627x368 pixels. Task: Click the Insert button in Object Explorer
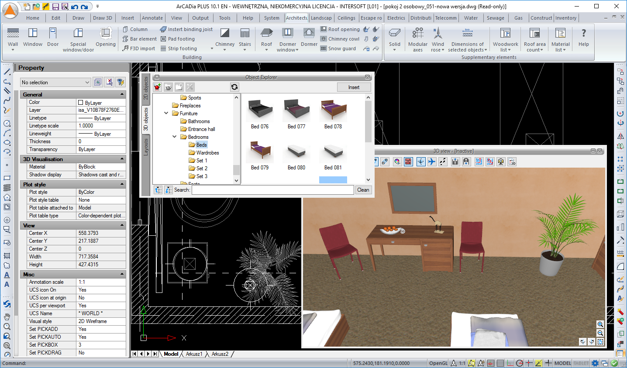[x=354, y=87]
